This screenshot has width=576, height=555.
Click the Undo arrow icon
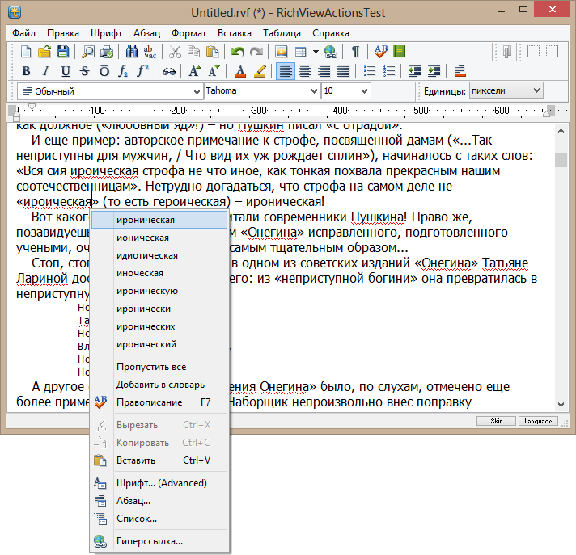pyautogui.click(x=236, y=52)
